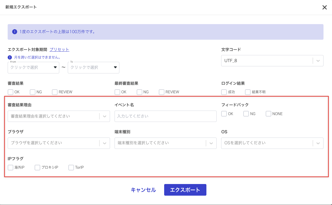
Task: Click the キャンセル button
Action: [143, 190]
